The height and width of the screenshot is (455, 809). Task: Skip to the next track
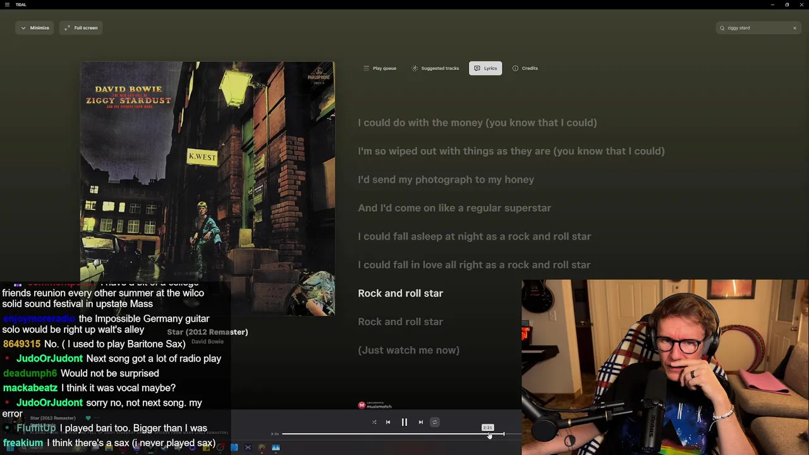421,422
